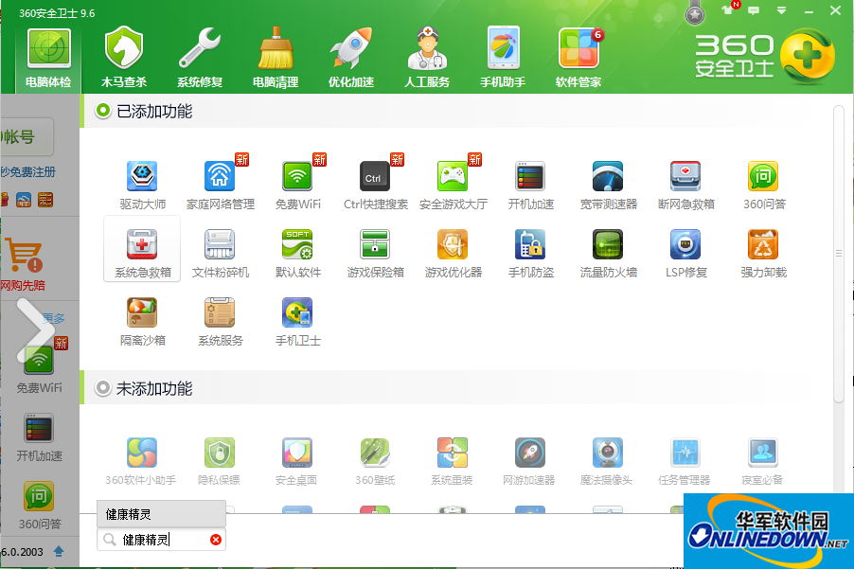This screenshot has width=854, height=569.
Task: Launch LSP修复 repair tool
Action: pyautogui.click(x=685, y=254)
